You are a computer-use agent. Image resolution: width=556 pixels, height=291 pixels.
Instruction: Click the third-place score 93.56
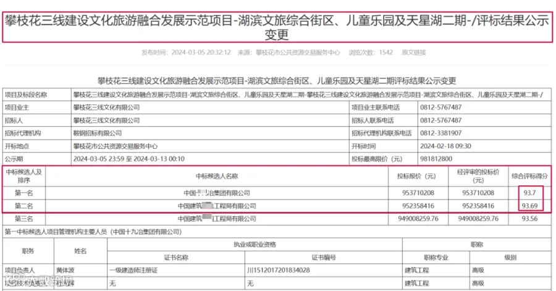click(529, 219)
